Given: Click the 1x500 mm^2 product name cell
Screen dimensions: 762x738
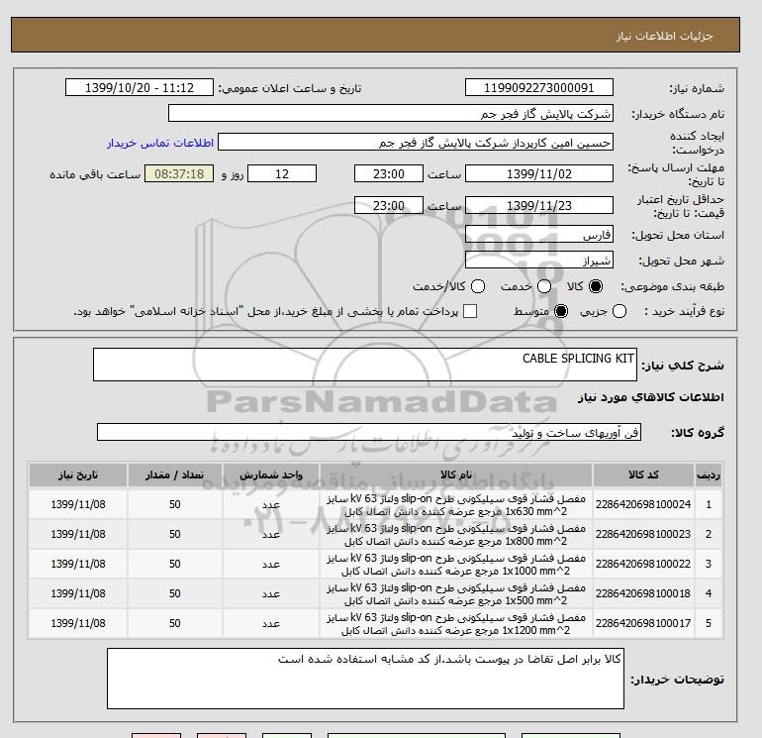Looking at the screenshot, I should (456, 594).
